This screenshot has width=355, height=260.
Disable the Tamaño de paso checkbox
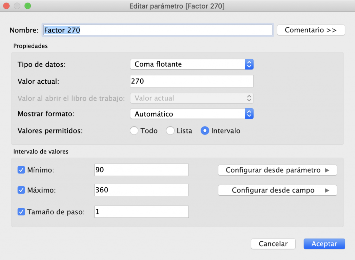point(21,212)
